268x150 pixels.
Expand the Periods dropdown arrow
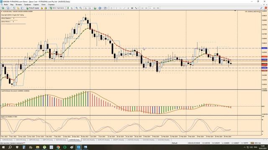(102, 8)
